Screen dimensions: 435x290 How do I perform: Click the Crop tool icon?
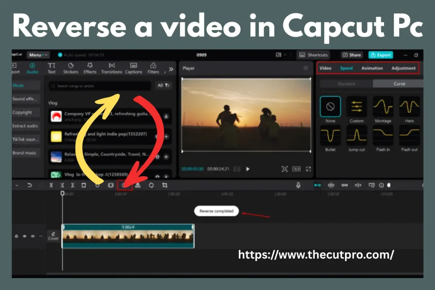[165, 185]
